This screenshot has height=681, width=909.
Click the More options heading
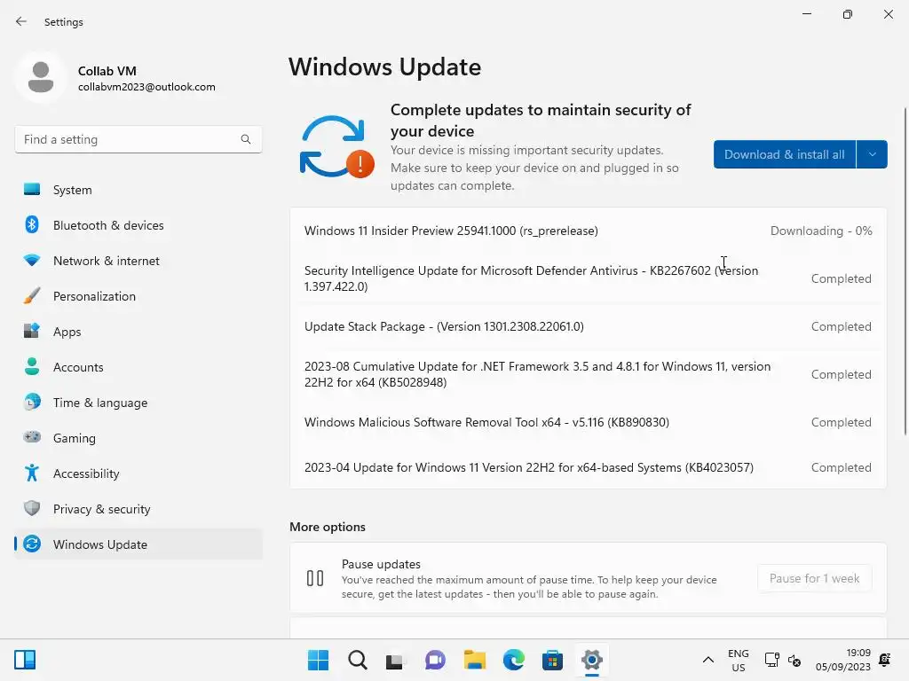pyautogui.click(x=328, y=527)
